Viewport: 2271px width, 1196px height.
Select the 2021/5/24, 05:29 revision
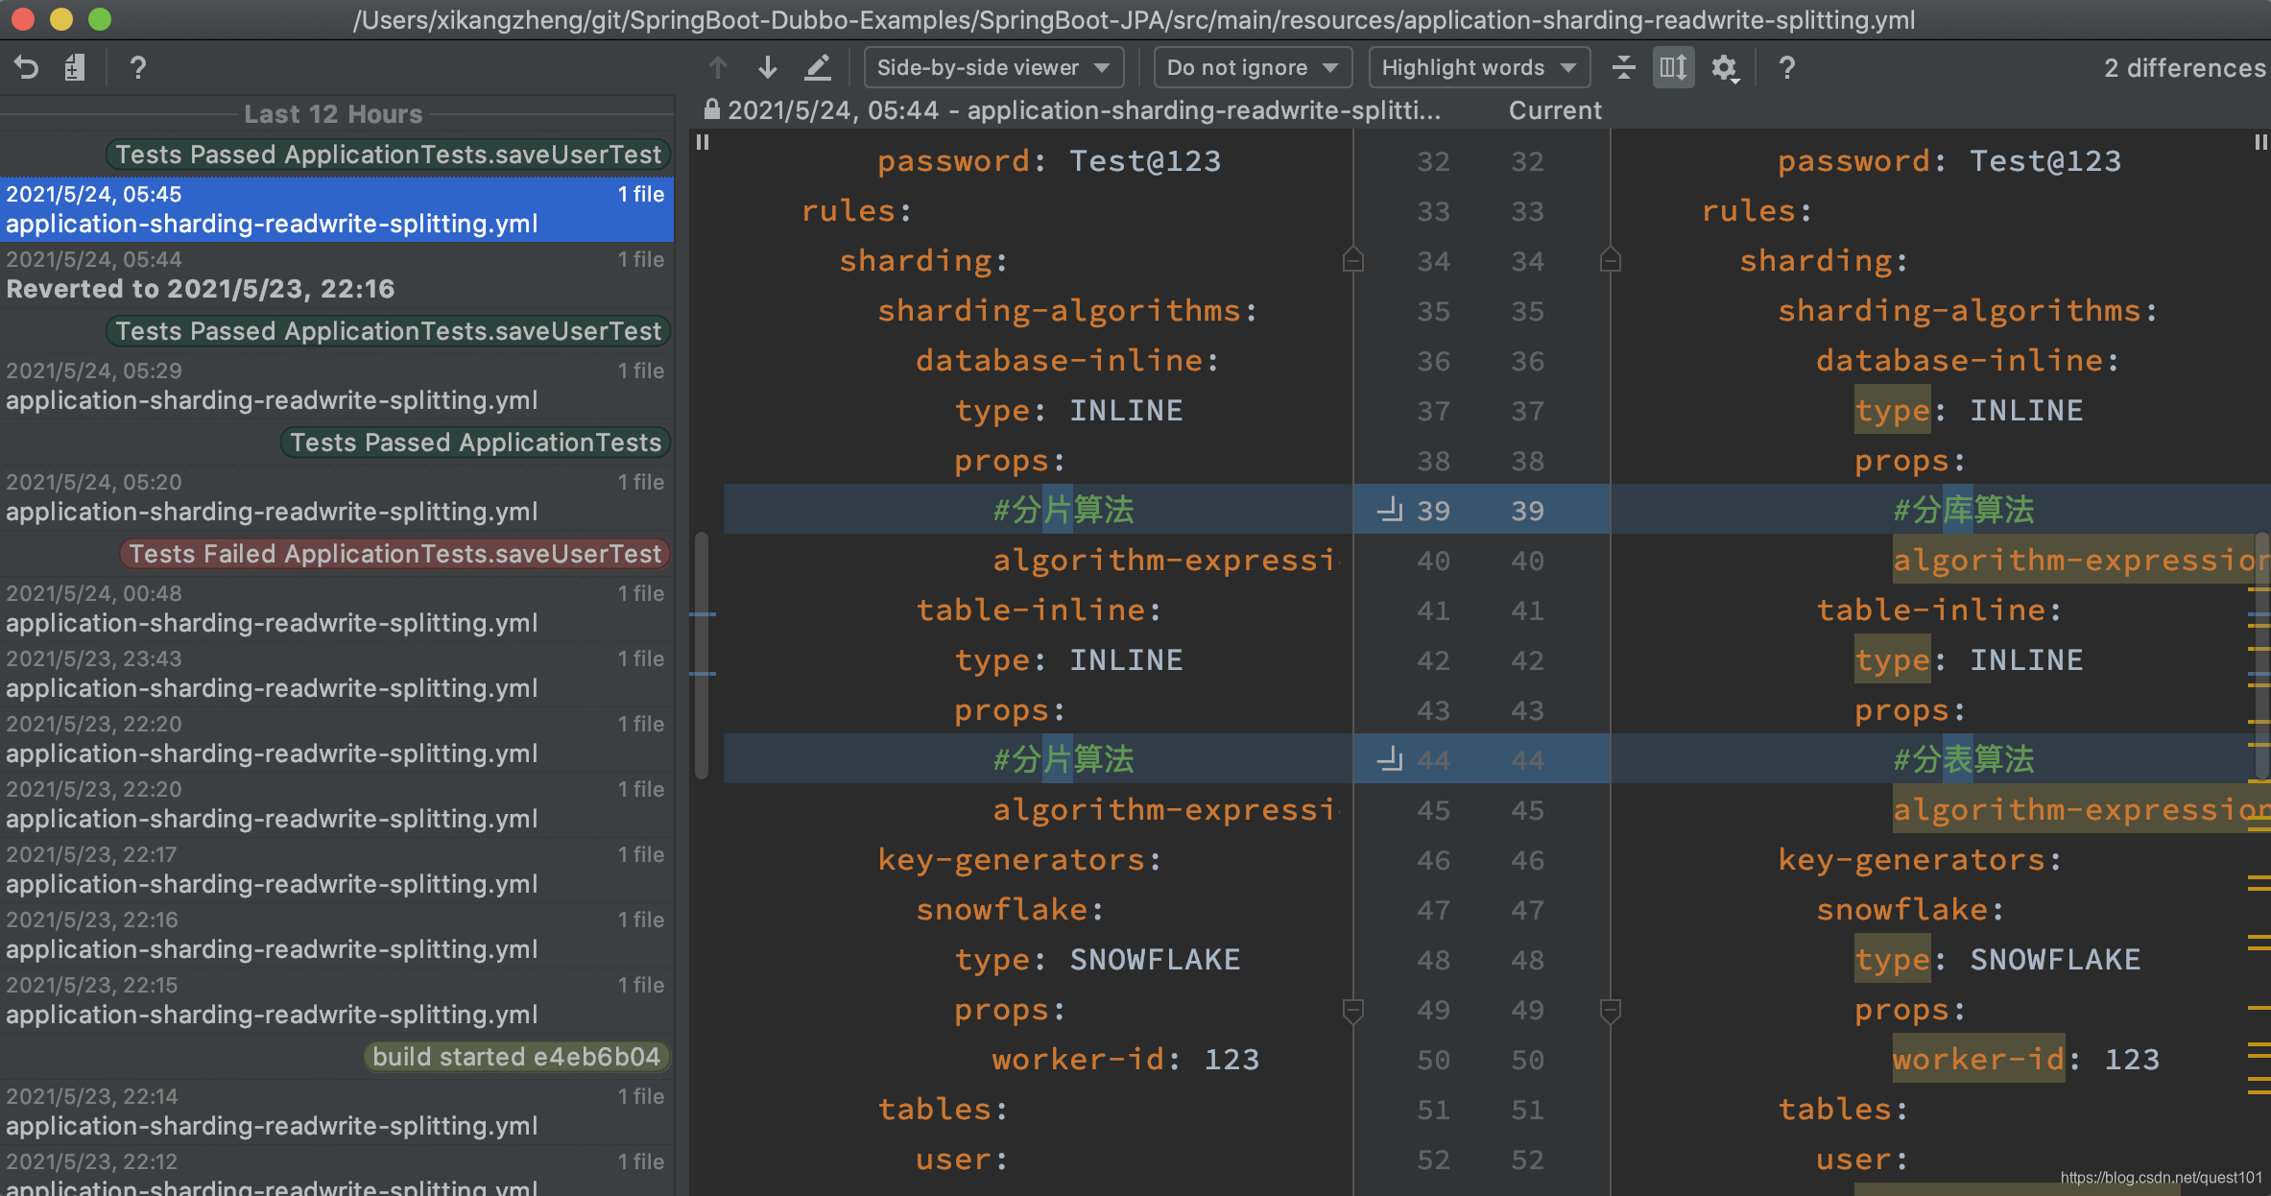click(x=336, y=385)
